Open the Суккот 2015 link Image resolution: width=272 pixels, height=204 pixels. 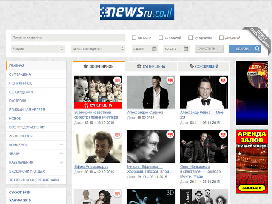click(x=20, y=193)
